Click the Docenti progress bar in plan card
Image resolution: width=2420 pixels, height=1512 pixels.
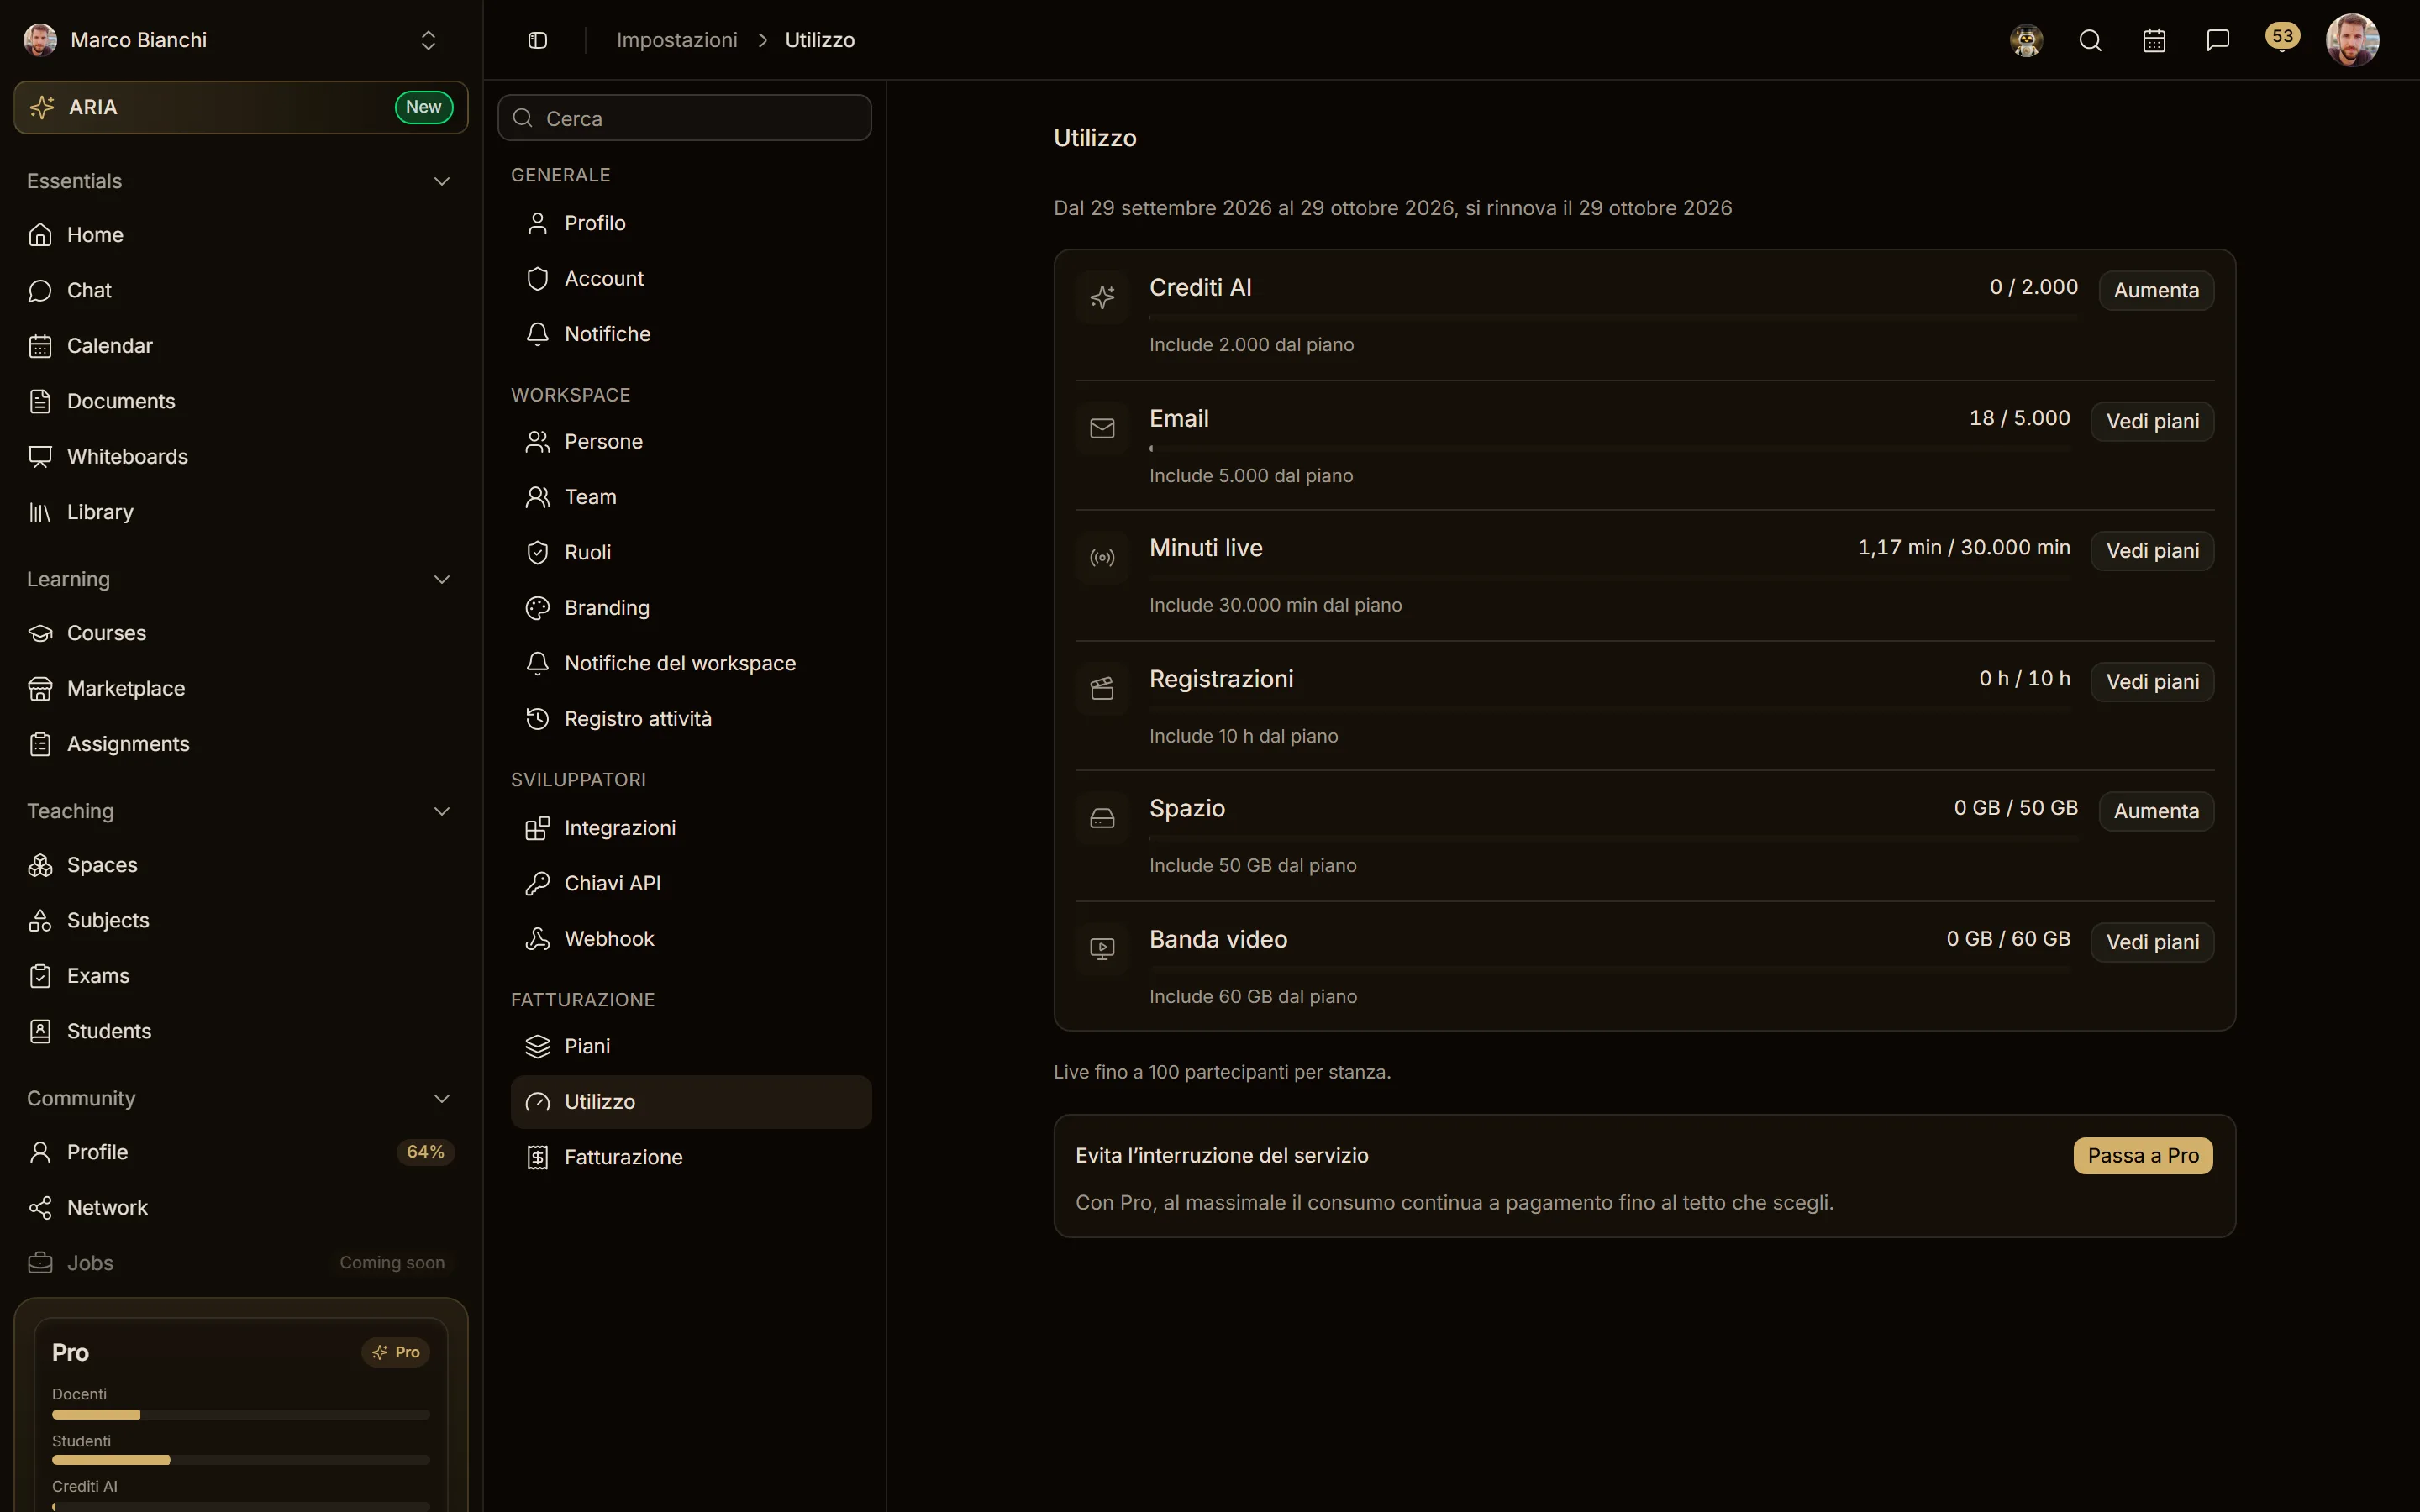[241, 1415]
